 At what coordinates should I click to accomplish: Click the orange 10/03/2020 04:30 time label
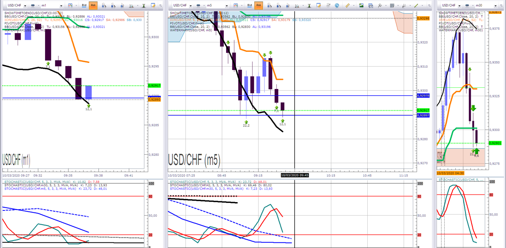click(x=450, y=173)
